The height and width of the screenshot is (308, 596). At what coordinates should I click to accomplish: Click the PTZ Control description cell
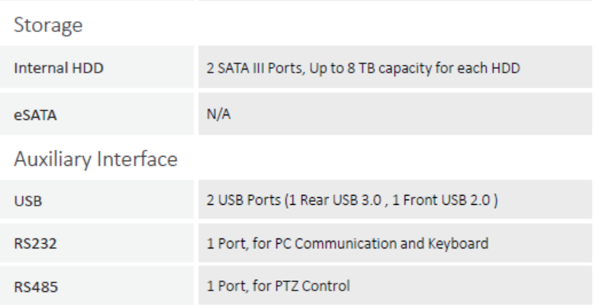pos(395,286)
